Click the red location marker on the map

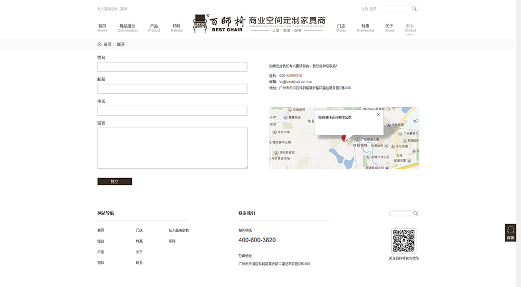tap(344, 138)
